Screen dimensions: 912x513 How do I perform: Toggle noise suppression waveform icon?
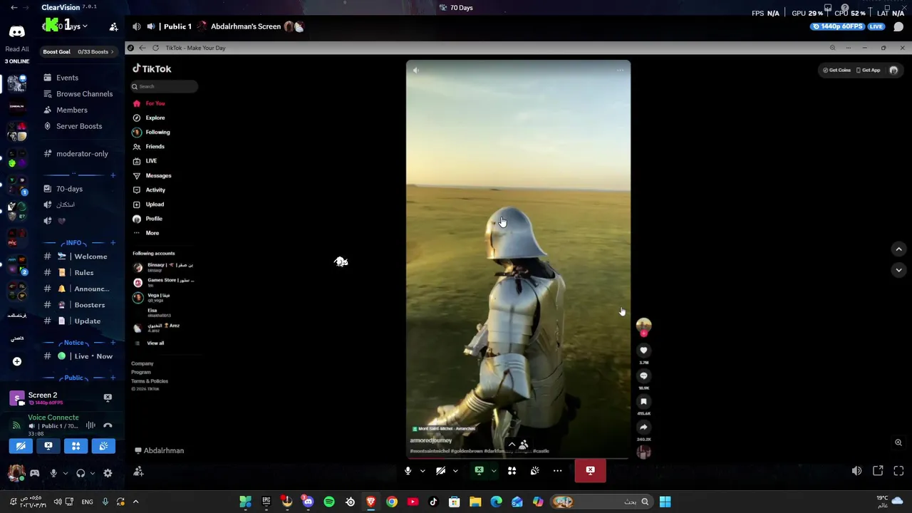(x=90, y=425)
